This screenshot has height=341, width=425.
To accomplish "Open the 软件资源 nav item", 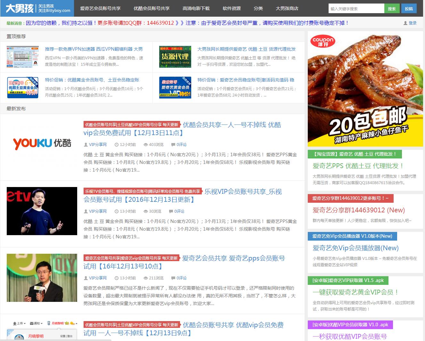I will (x=232, y=8).
